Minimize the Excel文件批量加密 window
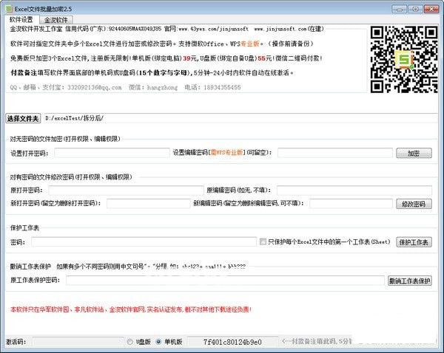The width and height of the screenshot is (444, 353). 400,10
